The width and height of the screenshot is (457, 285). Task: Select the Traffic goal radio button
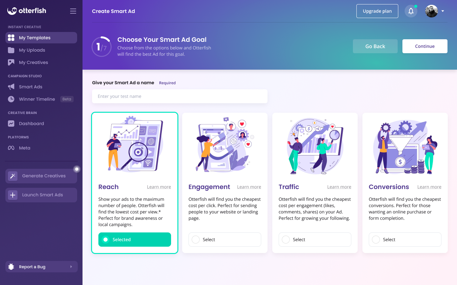286,240
